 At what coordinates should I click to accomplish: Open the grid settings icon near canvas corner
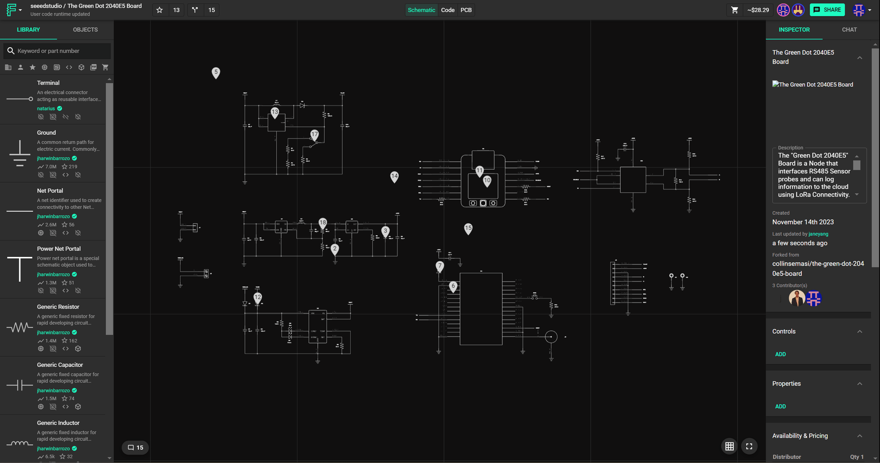click(x=730, y=446)
